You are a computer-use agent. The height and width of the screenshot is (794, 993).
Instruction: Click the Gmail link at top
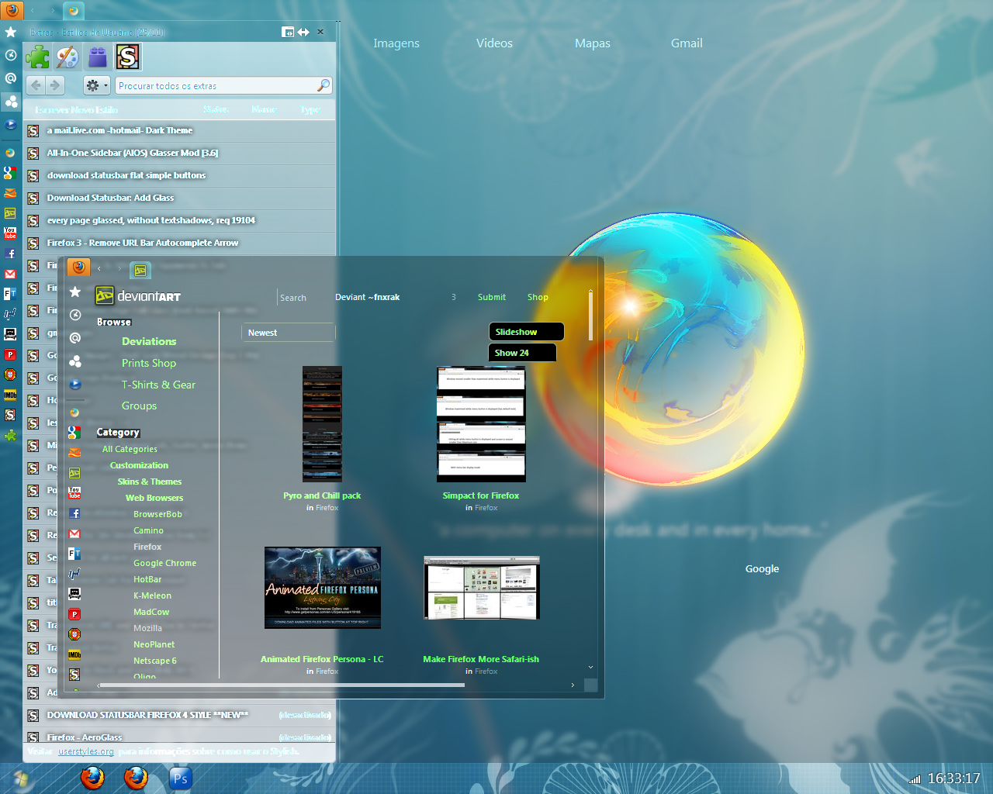click(687, 43)
